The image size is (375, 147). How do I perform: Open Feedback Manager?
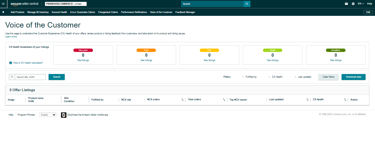(185, 12)
